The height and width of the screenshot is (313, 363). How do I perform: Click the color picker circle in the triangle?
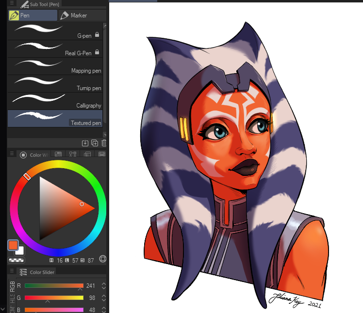[x=82, y=204]
